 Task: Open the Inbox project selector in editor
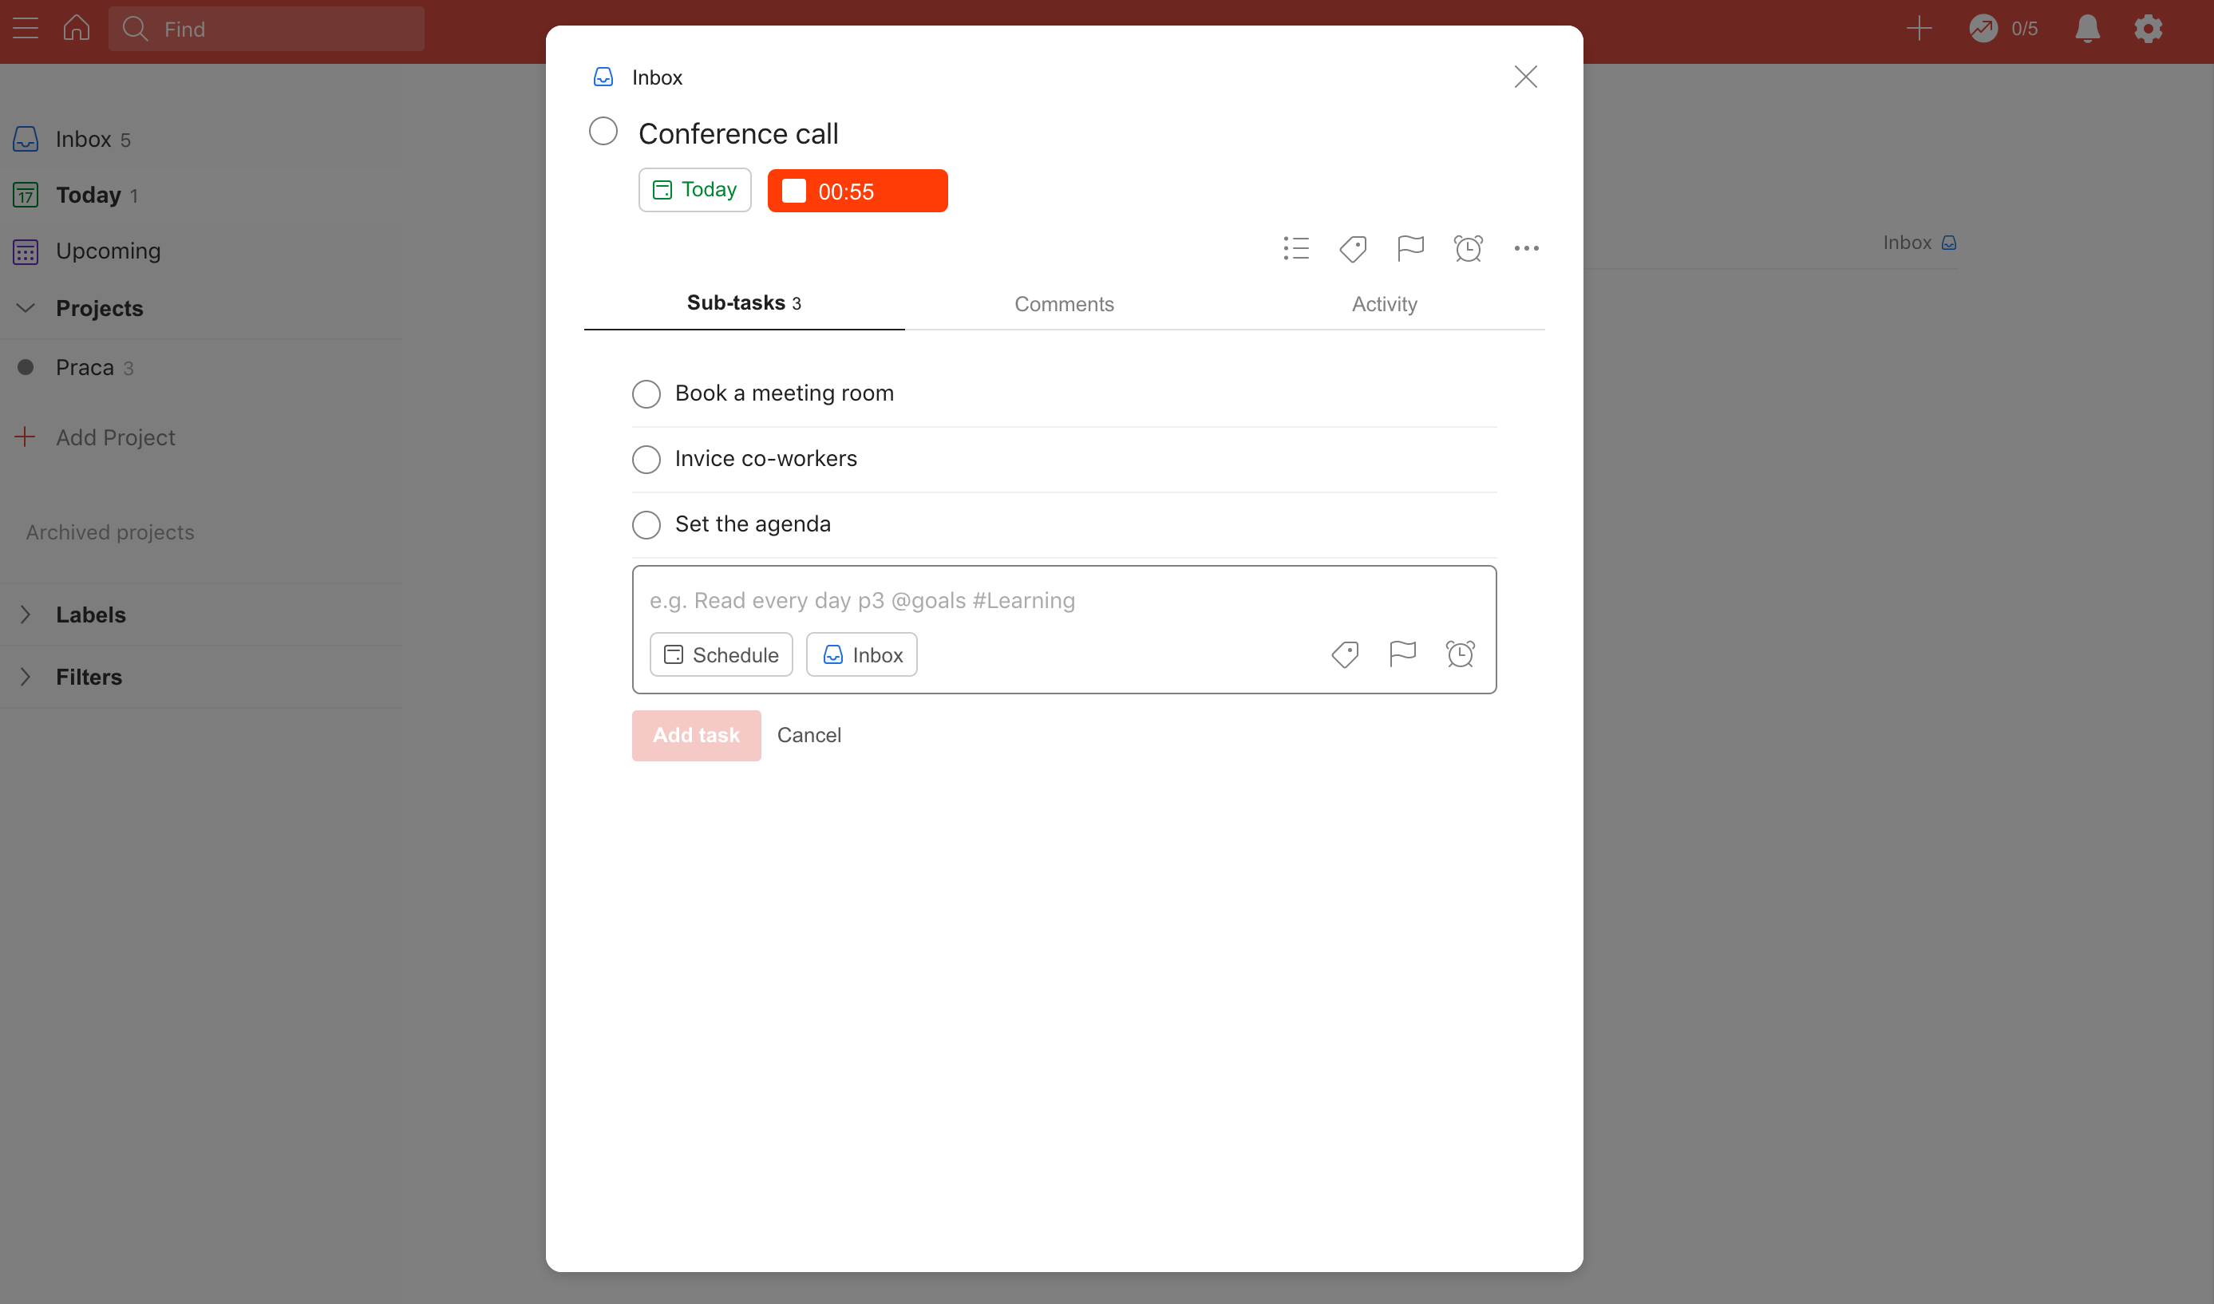(x=861, y=654)
